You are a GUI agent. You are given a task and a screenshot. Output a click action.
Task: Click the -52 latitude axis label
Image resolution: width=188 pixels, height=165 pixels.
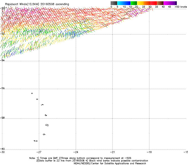coord(2,34)
